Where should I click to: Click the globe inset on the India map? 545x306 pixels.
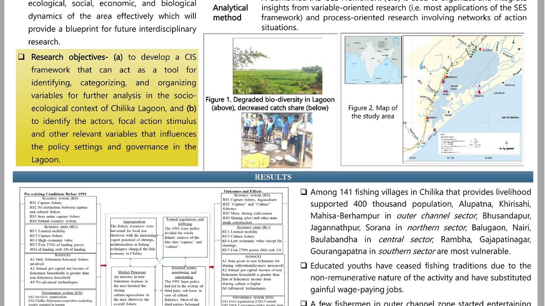(396, 42)
